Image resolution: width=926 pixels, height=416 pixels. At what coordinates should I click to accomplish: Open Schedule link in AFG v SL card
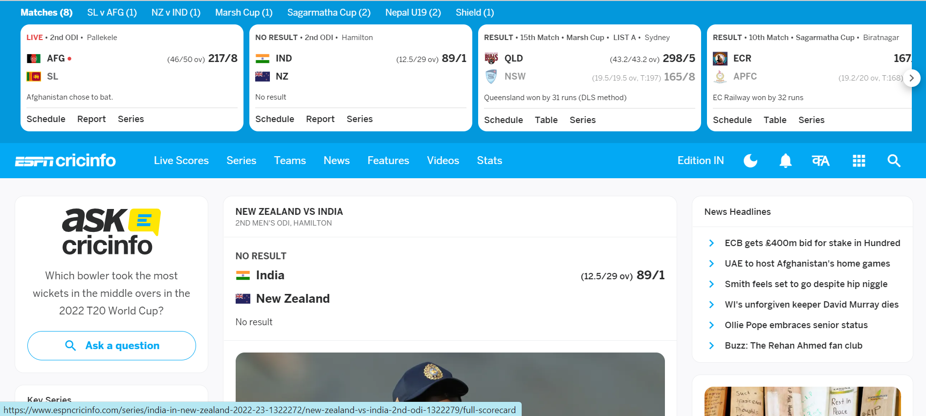[x=46, y=119]
